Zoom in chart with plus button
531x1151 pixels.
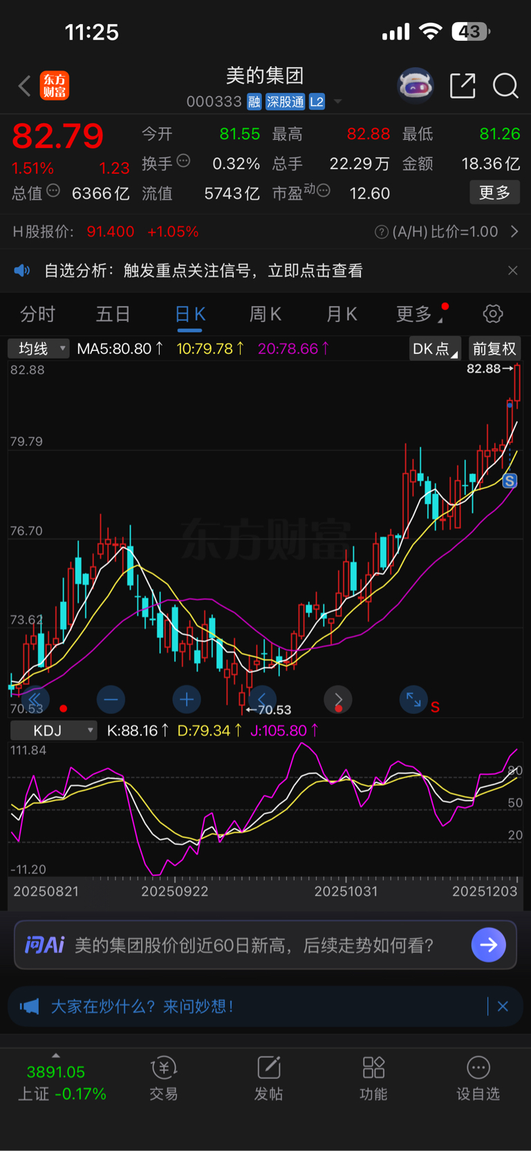(x=187, y=699)
